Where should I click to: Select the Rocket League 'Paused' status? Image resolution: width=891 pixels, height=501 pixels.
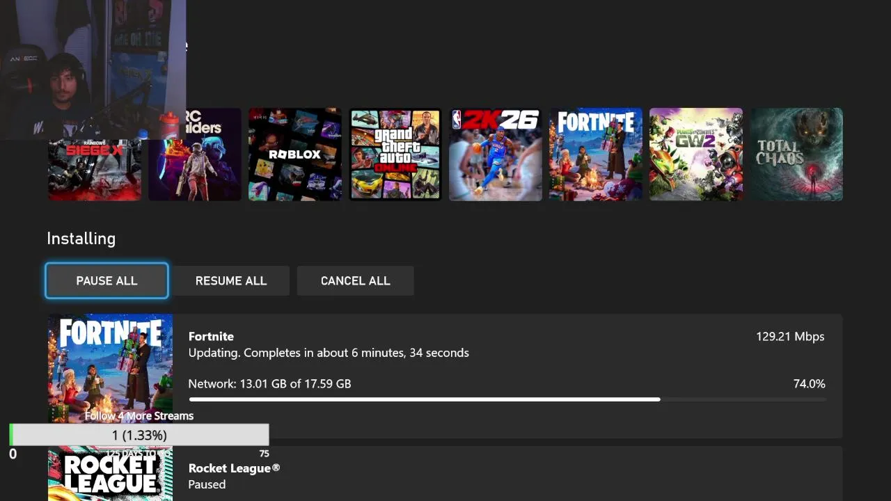pyautogui.click(x=207, y=484)
